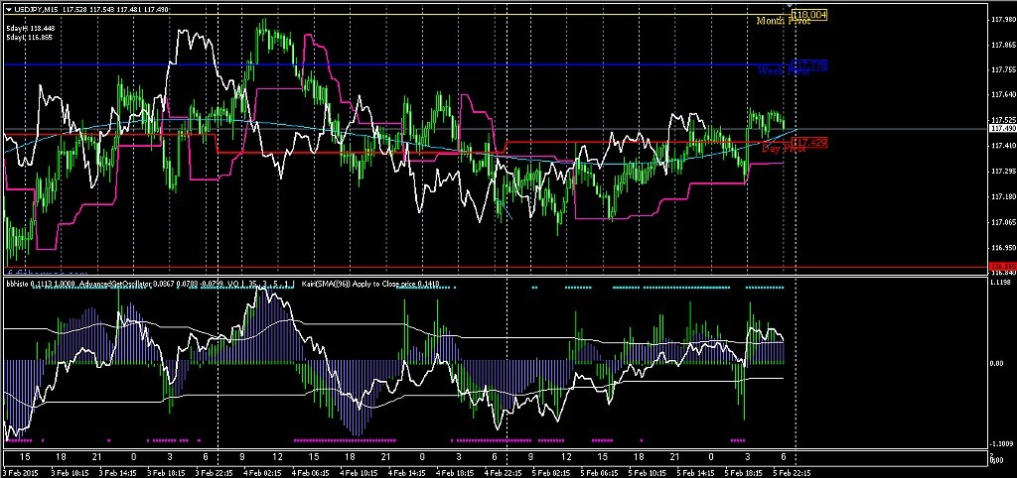Click the dropdown triangle beside USDJPY,M15
Image resolution: width=1017 pixels, height=478 pixels.
[x=8, y=9]
